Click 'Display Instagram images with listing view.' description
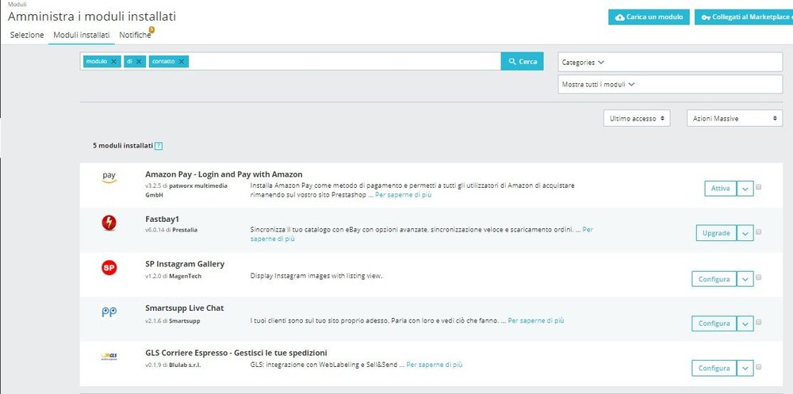793x394 pixels. pyautogui.click(x=316, y=276)
